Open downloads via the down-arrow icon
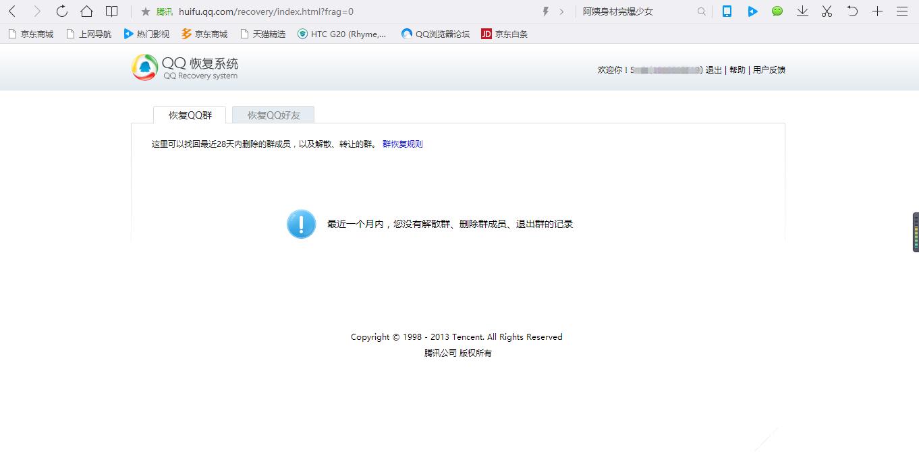Image resolution: width=919 pixels, height=470 pixels. [x=802, y=11]
